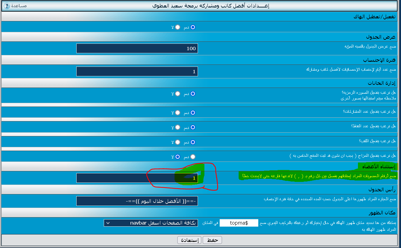Select لا to disable the hack

coord(178,27)
